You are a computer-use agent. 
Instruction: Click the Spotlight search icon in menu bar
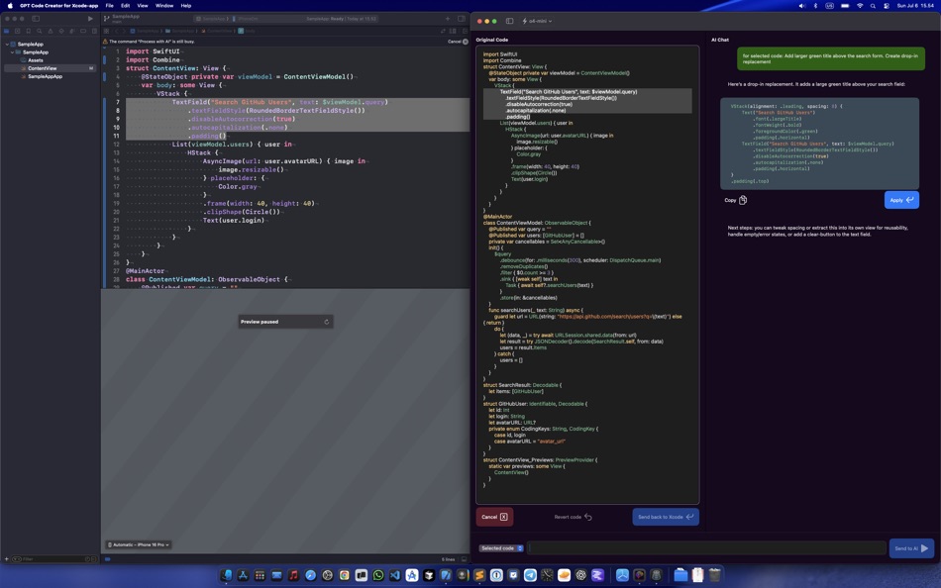coord(873,5)
